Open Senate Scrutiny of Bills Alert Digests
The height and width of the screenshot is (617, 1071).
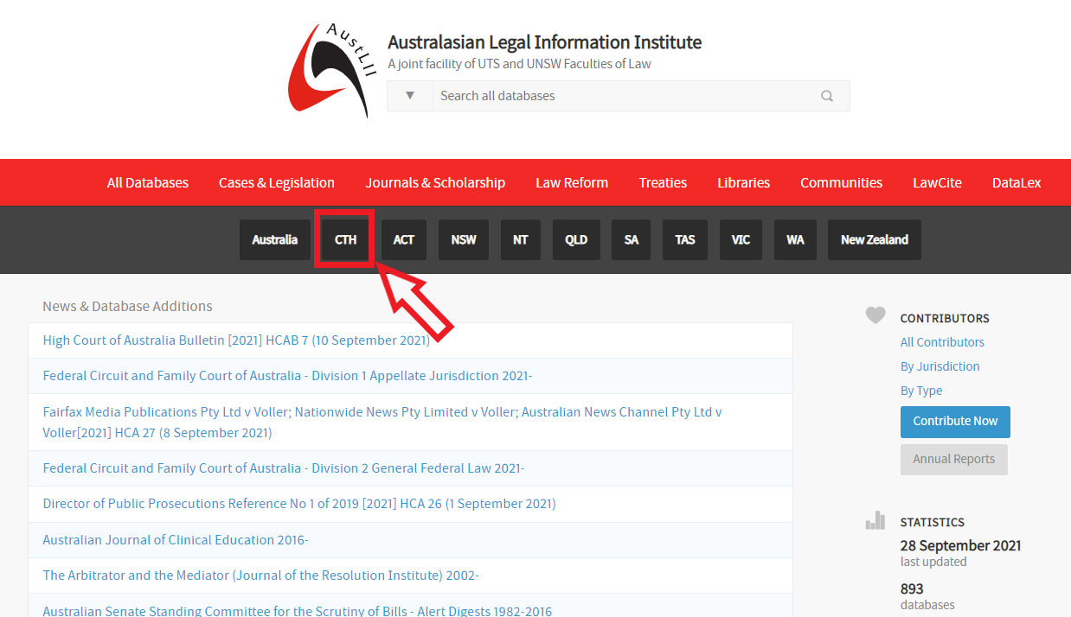[298, 611]
